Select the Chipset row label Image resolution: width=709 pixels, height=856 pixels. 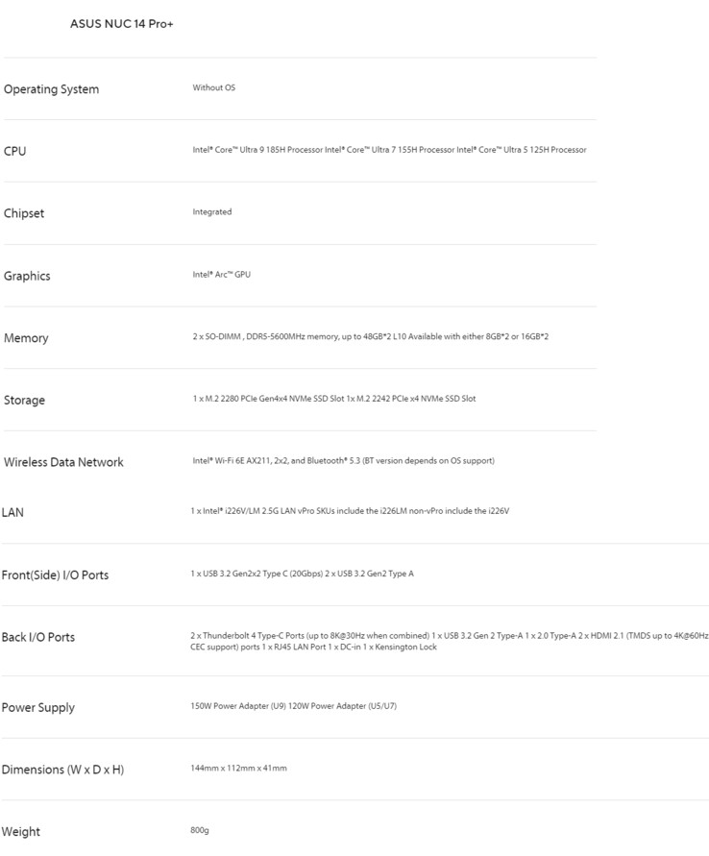pyautogui.click(x=24, y=213)
